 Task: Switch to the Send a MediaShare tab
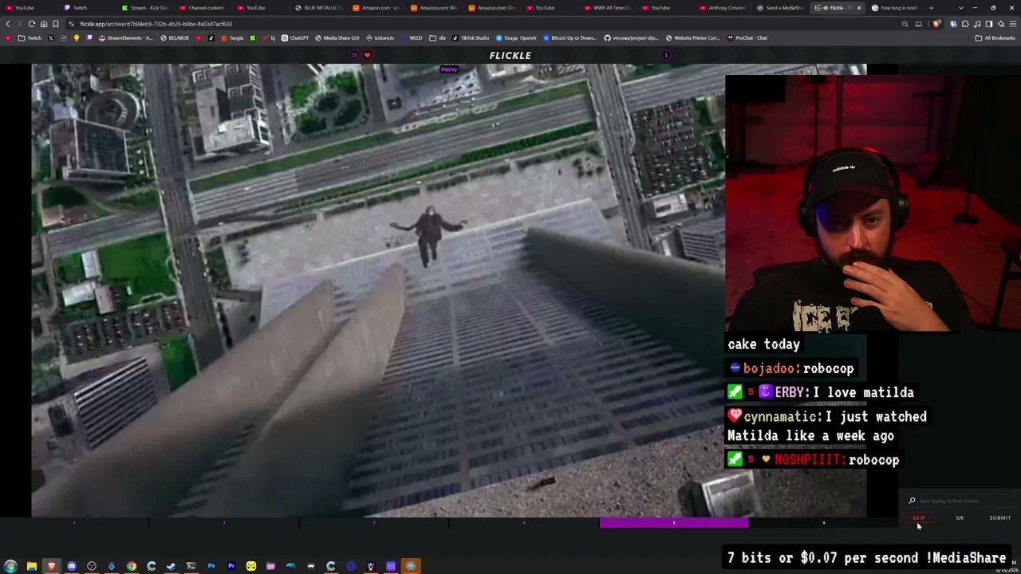coord(780,8)
